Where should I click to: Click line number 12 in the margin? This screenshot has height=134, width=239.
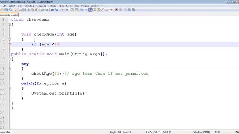point(3,74)
